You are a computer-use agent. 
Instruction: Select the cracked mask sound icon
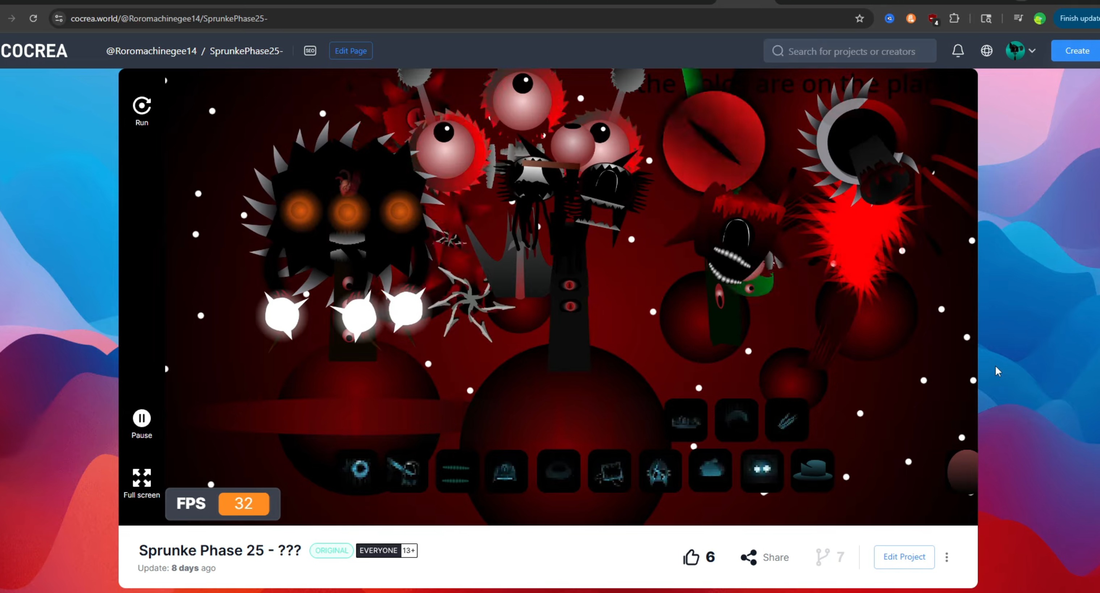[x=660, y=471]
